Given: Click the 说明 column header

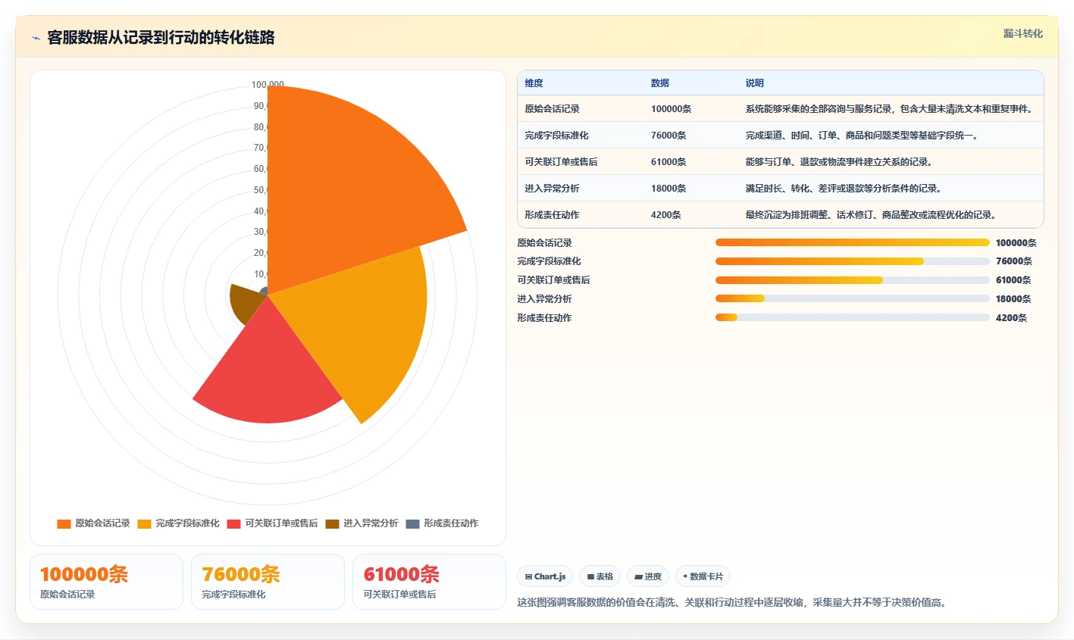Looking at the screenshot, I should click(x=754, y=83).
